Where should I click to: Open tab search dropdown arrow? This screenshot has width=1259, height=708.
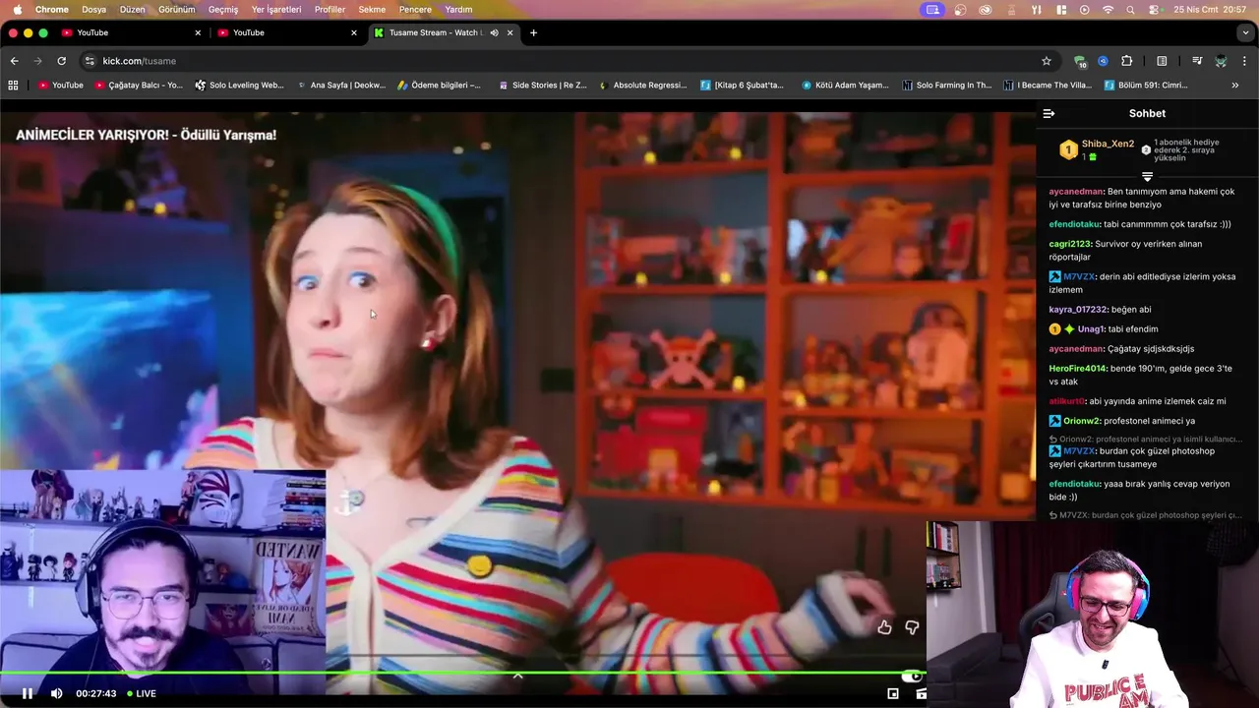click(1245, 32)
